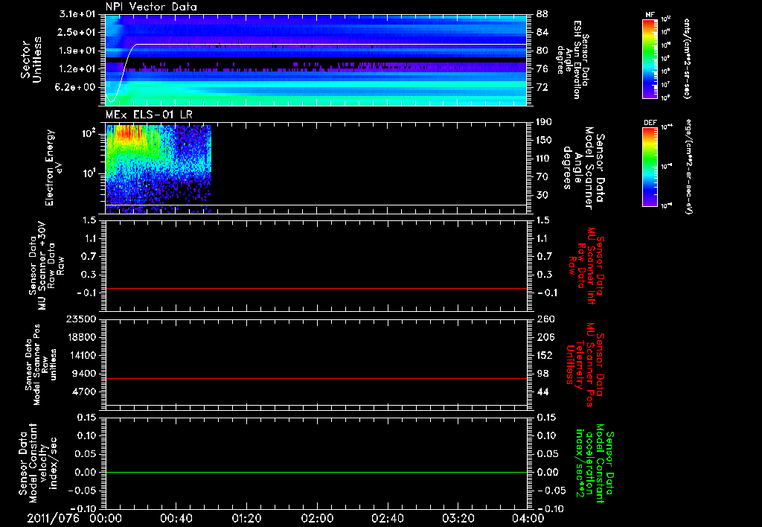Click the red "MU Scanner Pos Telemetry" label
The width and height of the screenshot is (762, 527).
coord(586,365)
